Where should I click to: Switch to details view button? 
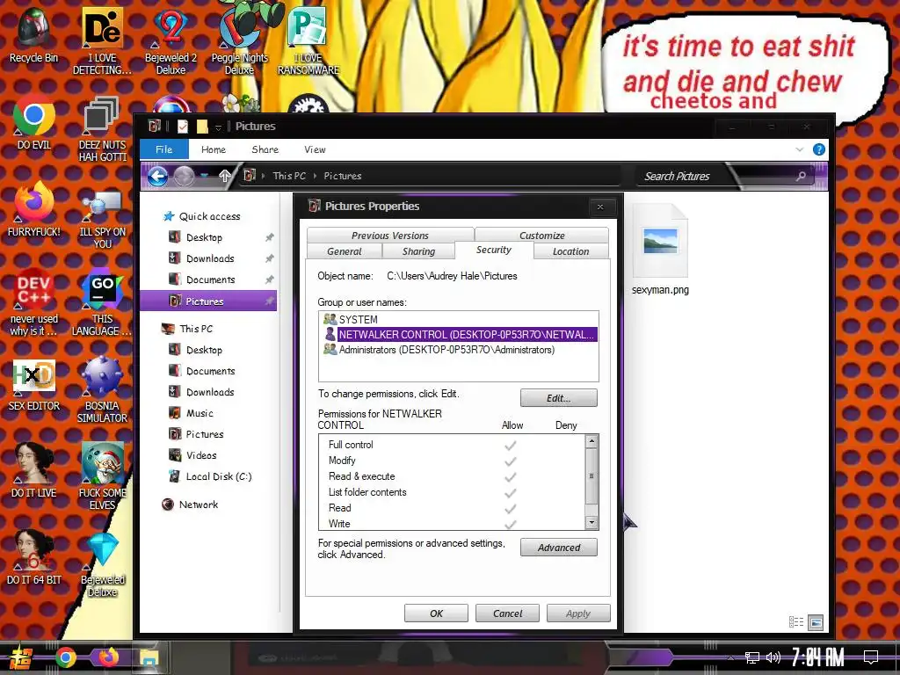(x=796, y=622)
